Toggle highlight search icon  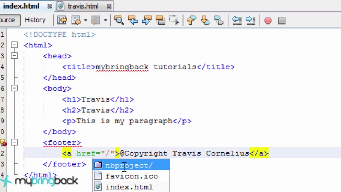(160, 20)
